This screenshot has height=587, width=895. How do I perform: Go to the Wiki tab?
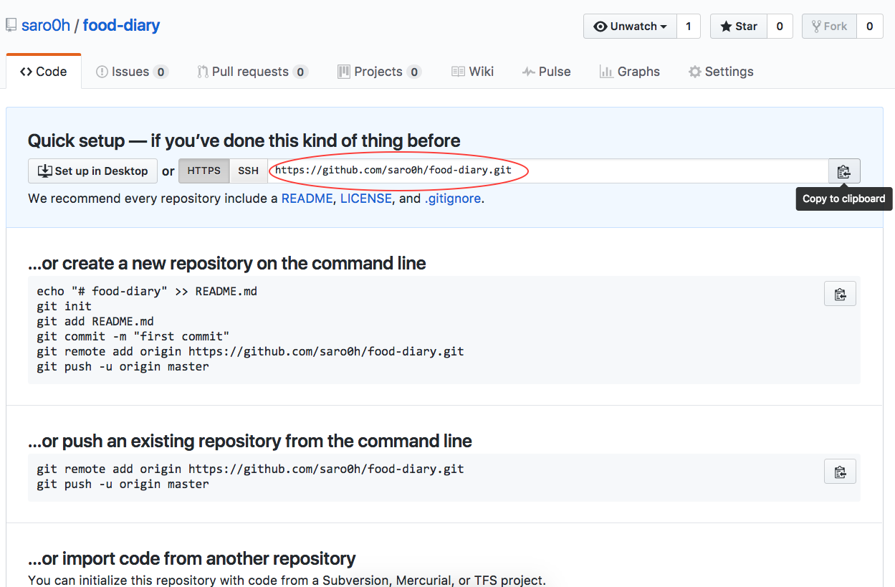(x=472, y=72)
